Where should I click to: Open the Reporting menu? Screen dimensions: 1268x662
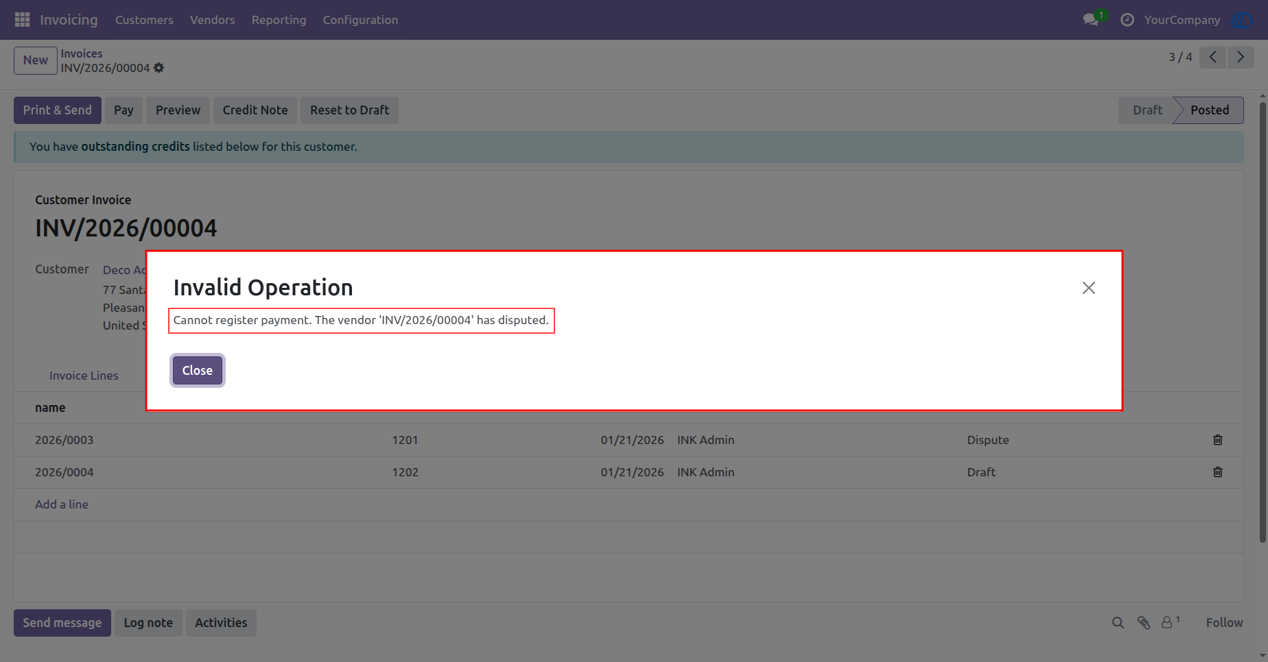click(279, 20)
